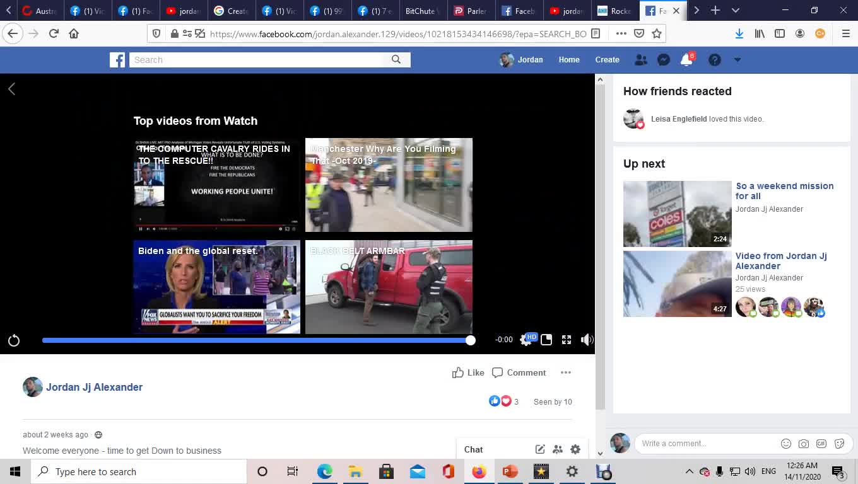
Task: Switch to the Rocke browser tab
Action: tap(615, 11)
